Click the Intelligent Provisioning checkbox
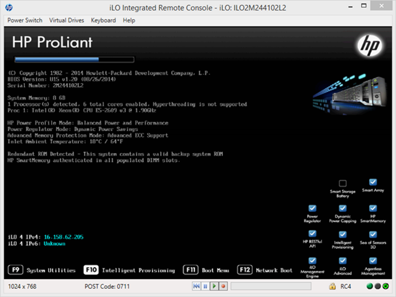 [343, 234]
